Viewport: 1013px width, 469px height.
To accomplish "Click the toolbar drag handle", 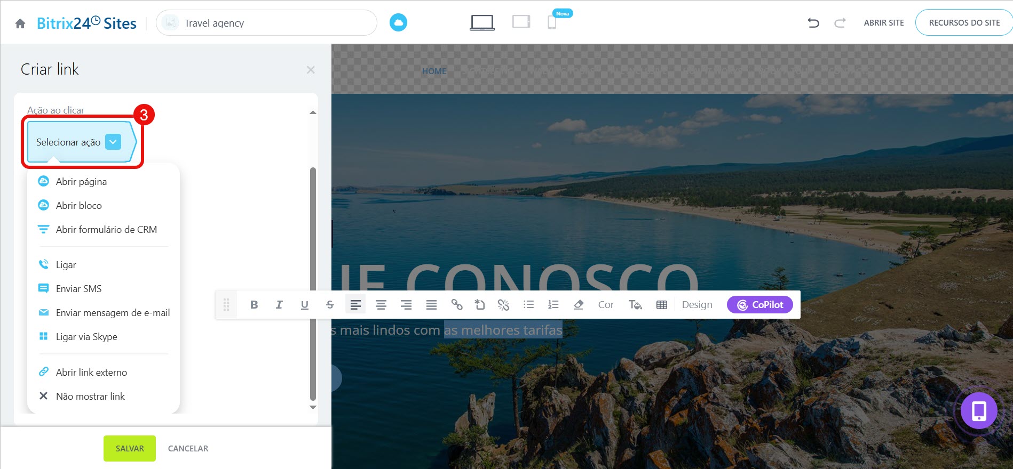I will [226, 305].
